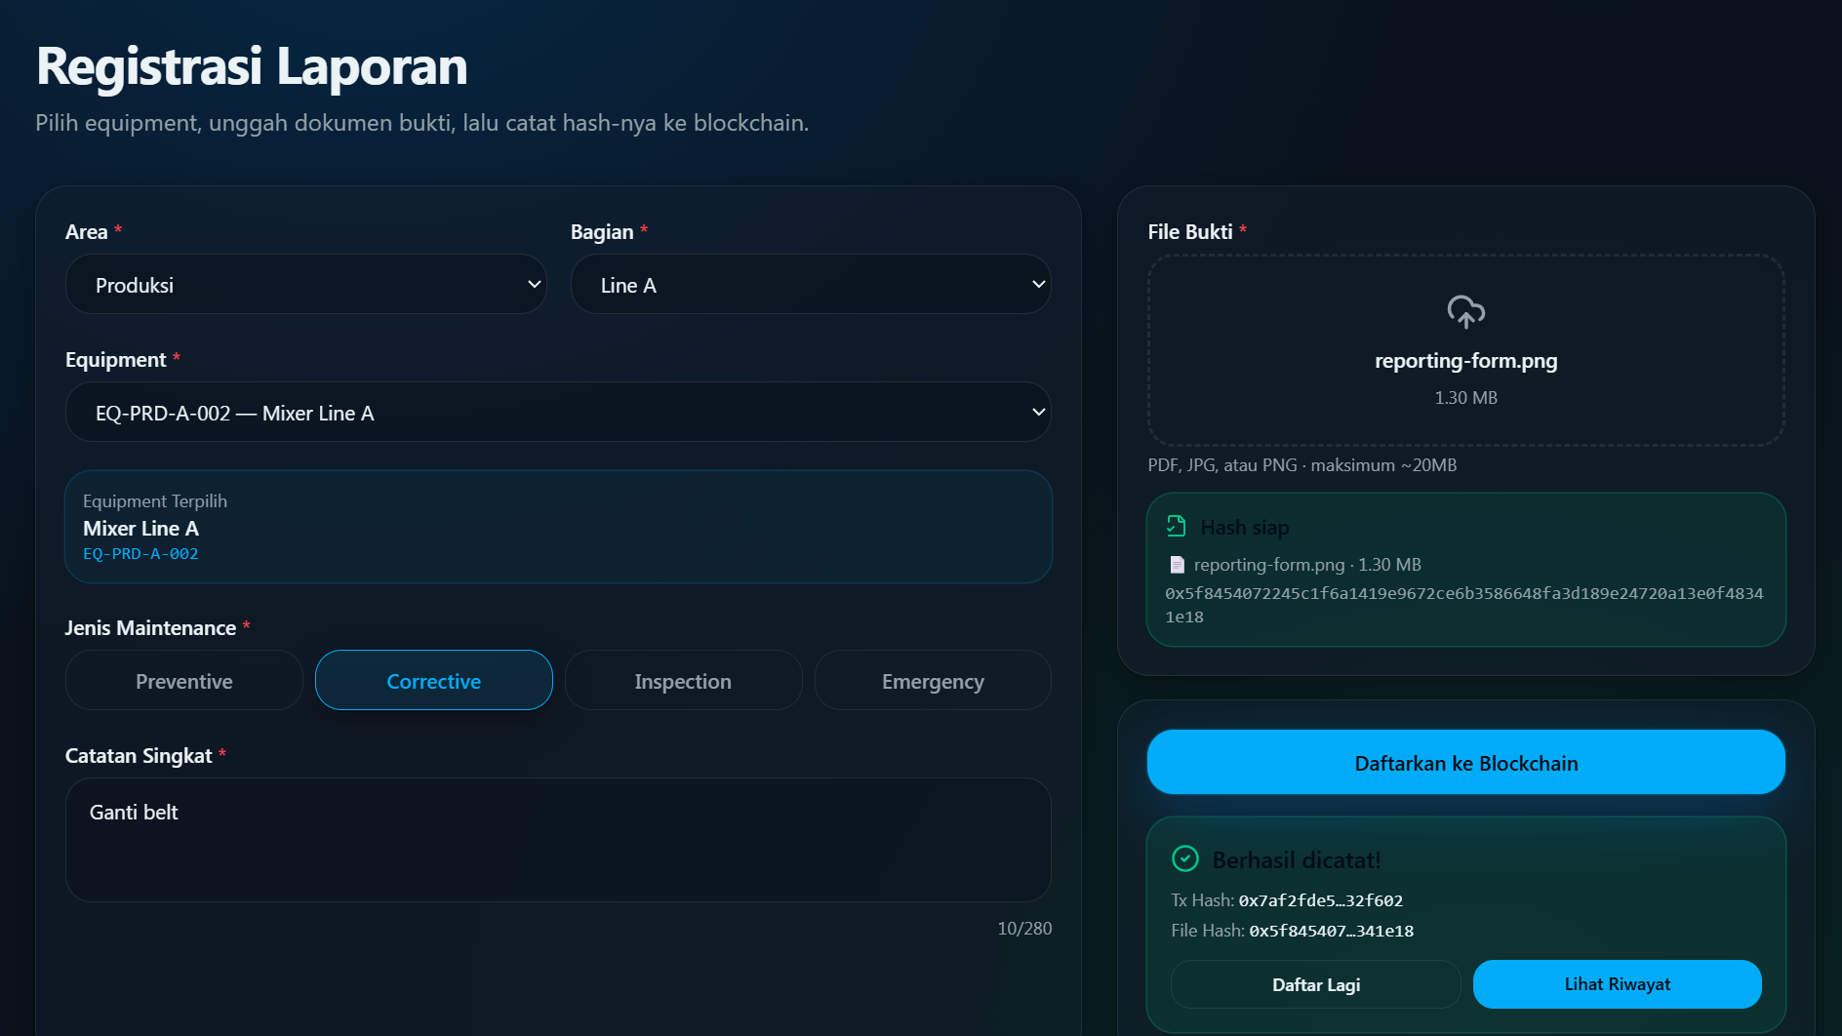Click the Hash siap file-check icon
The image size is (1842, 1036).
[1177, 527]
